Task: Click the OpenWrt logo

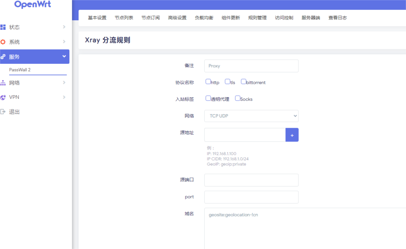Action: tap(33, 5)
